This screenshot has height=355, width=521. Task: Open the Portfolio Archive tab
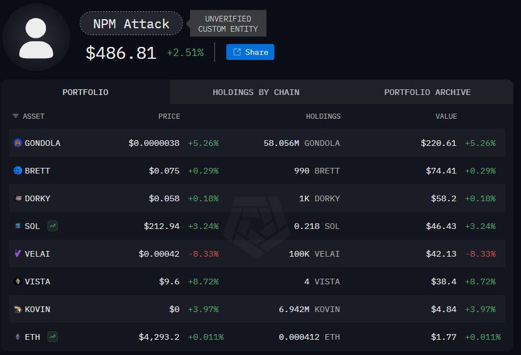[427, 92]
